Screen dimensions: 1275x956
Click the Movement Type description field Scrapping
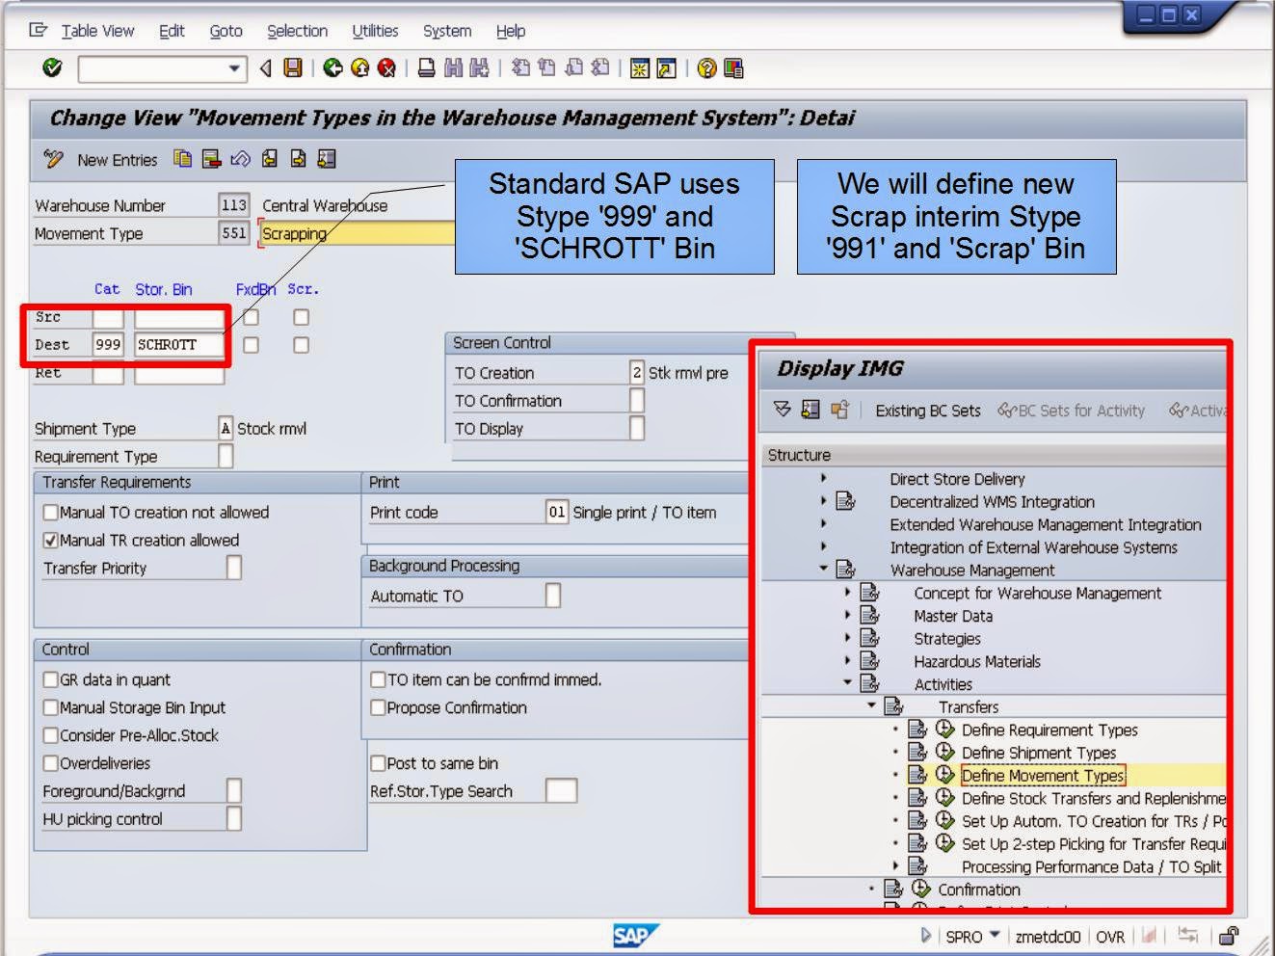(358, 233)
